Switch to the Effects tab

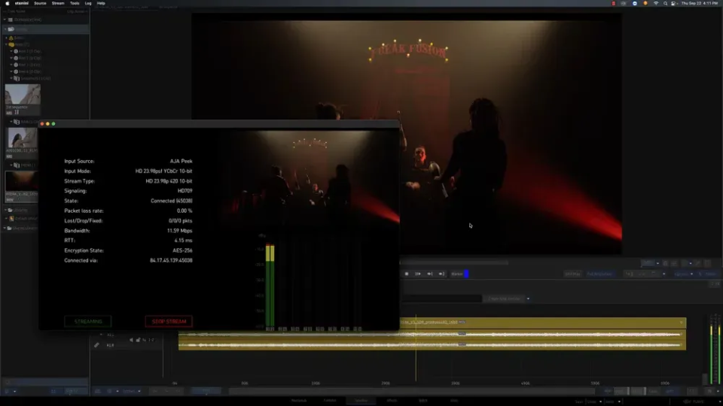(x=392, y=401)
